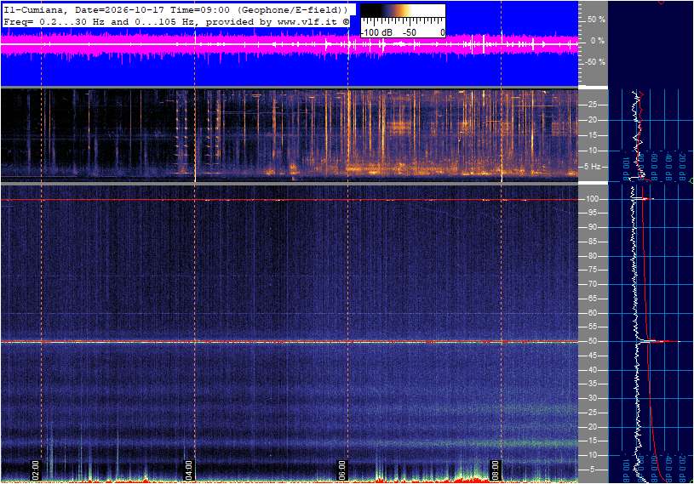Click the 60 frequency axis label
This screenshot has width=694, height=484.
coord(592,313)
